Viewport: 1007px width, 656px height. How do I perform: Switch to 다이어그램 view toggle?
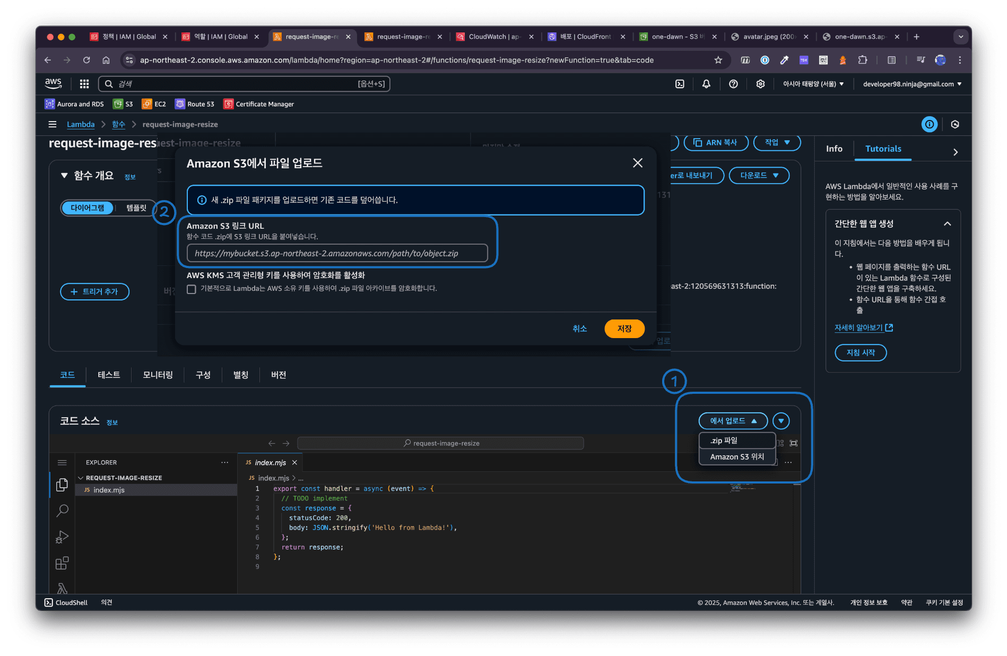pyautogui.click(x=88, y=208)
